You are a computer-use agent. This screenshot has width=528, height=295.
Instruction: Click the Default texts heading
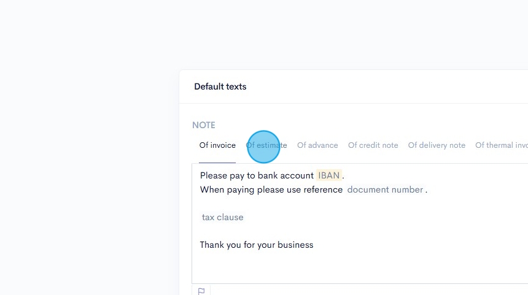point(220,86)
